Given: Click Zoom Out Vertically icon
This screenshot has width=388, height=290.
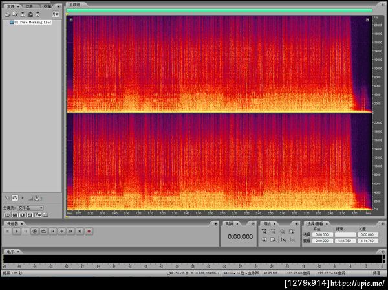Looking at the screenshot, I should [292, 240].
